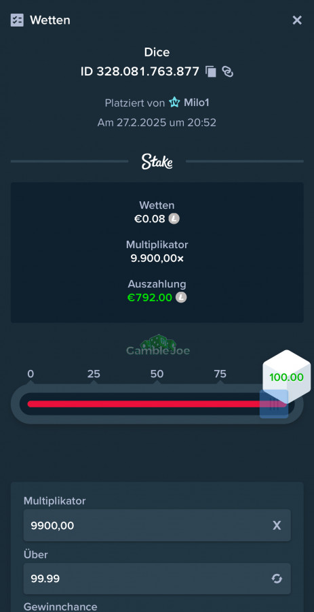Click the Litecoin icon beside €792.00
Image resolution: width=314 pixels, height=612 pixels.
pos(181,297)
